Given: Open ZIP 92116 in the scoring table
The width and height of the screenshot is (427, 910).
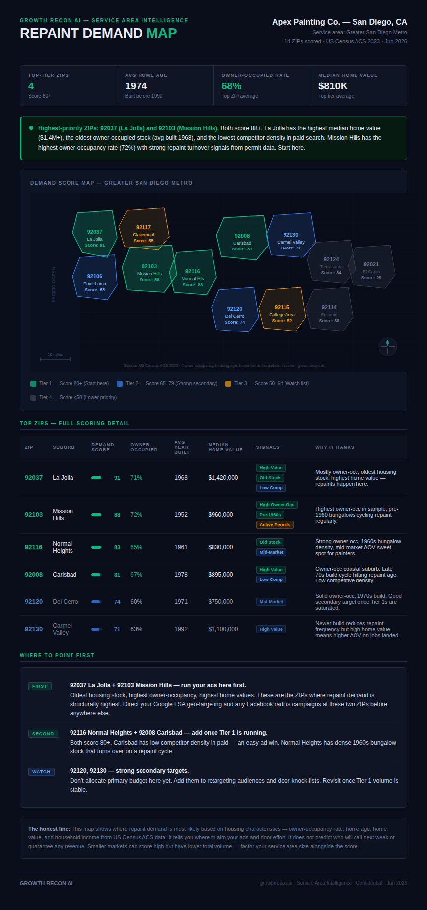Looking at the screenshot, I should (x=34, y=547).
